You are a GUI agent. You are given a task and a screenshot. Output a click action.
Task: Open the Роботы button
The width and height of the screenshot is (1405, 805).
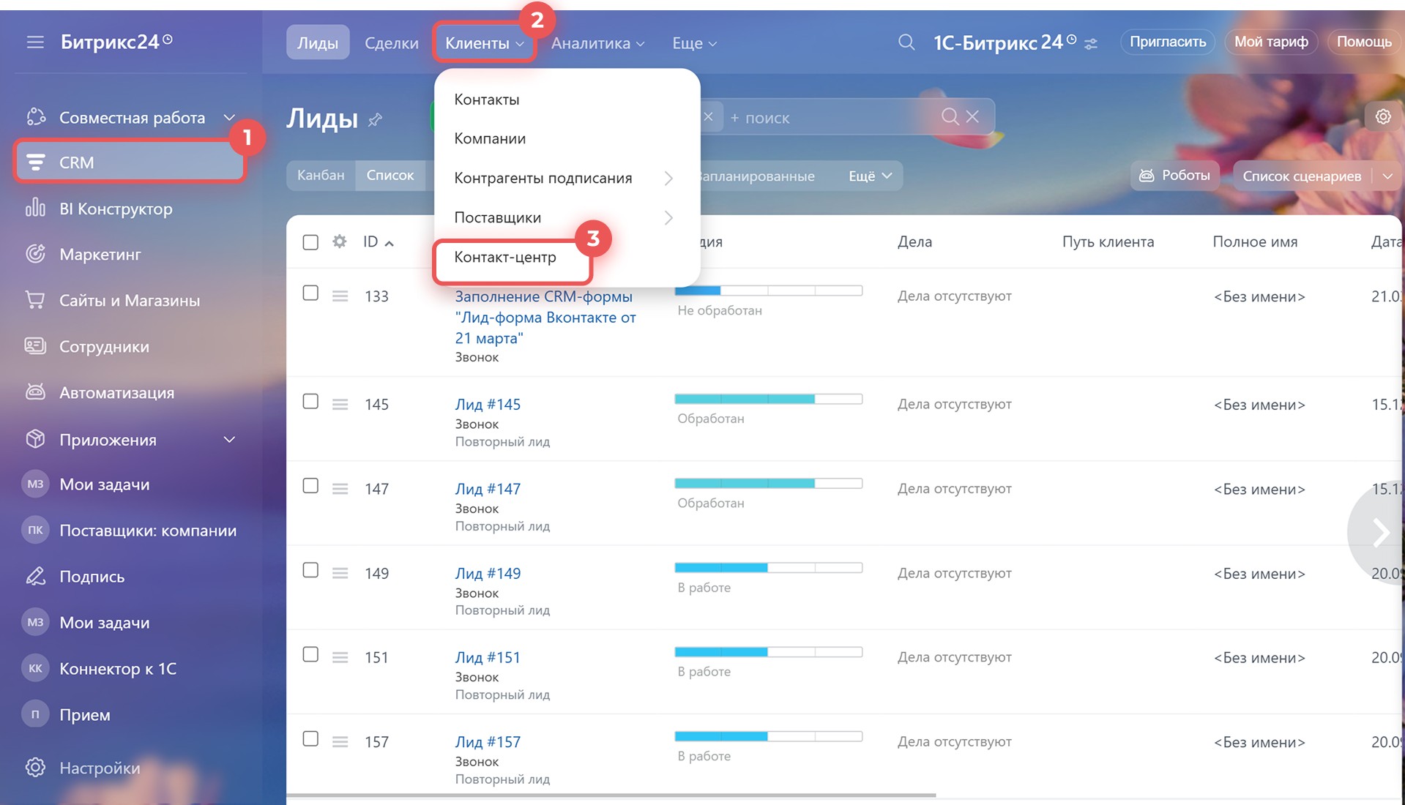point(1175,175)
